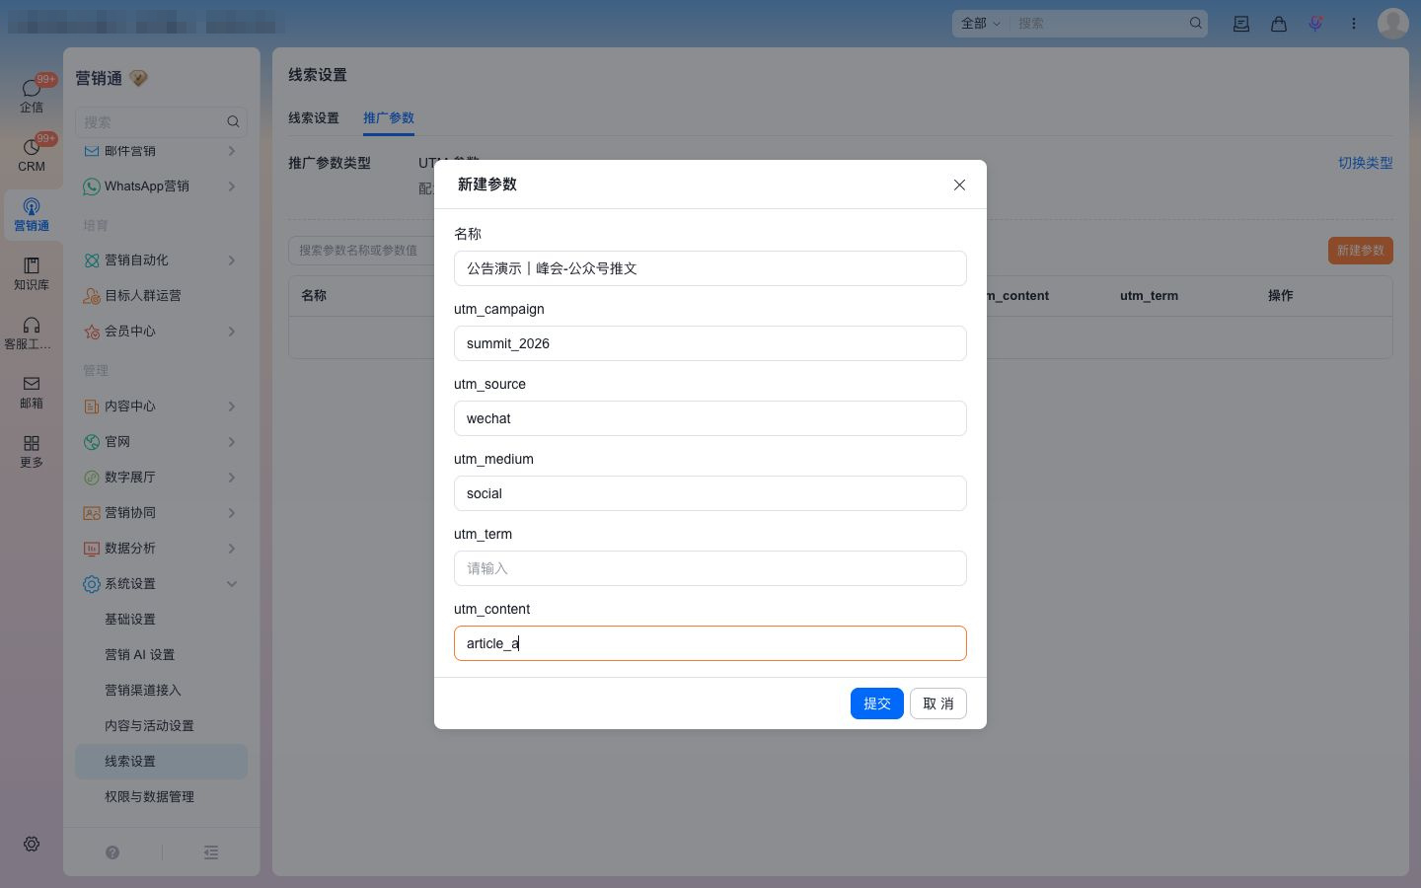Screen dimensions: 1421x888
Task: Switch to the 线索设置 tab
Action: [314, 118]
